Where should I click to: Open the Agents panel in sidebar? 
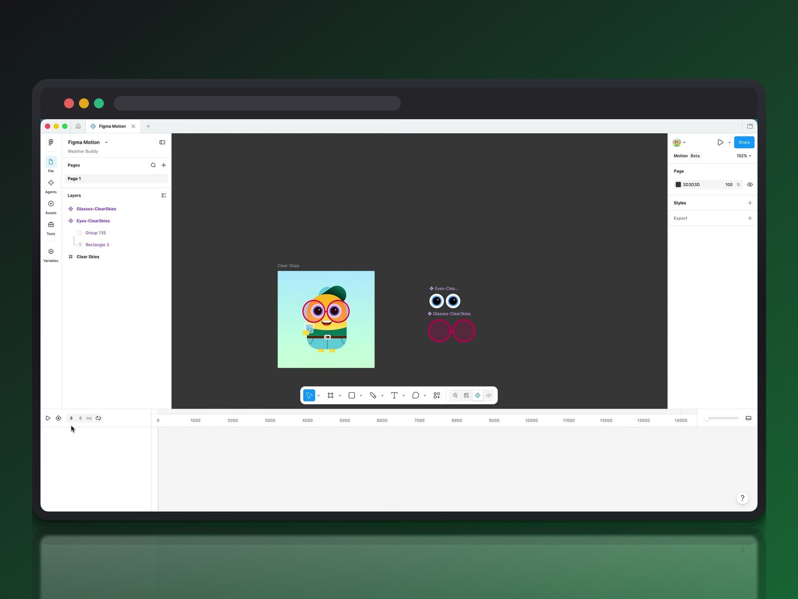[51, 186]
